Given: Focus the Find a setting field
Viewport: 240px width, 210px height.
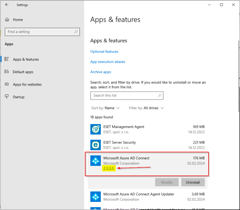Looking at the screenshot, I should (42, 32).
